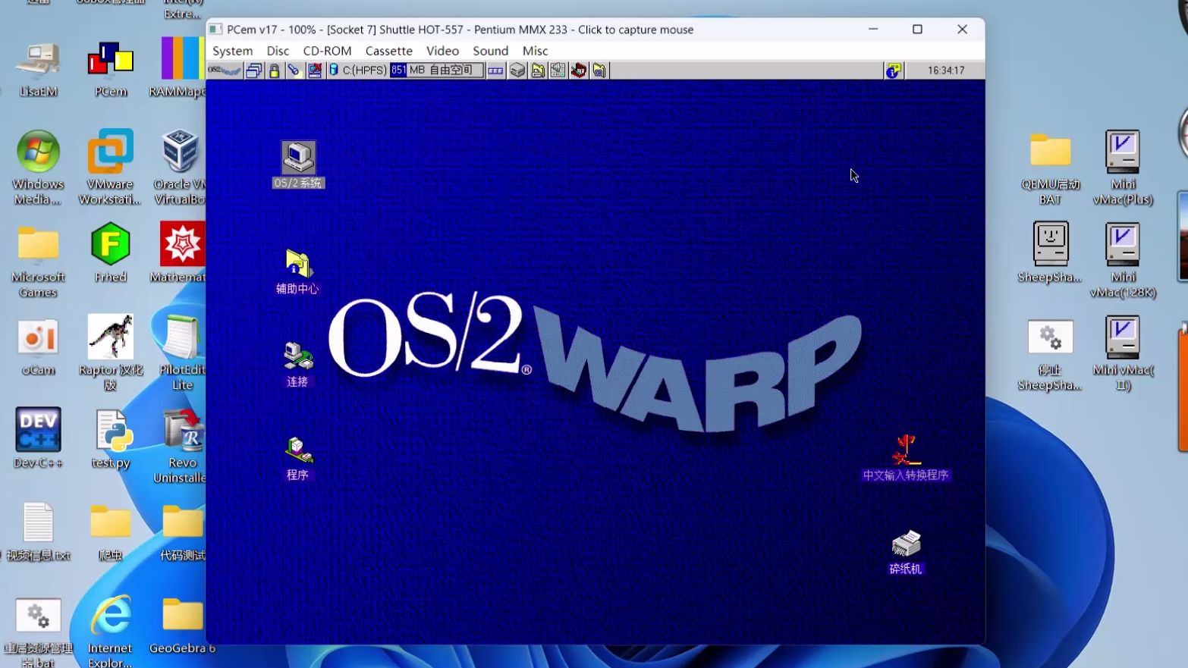1188x668 pixels.
Task: Select the QEMU启动 BAT folder
Action: [x=1051, y=168]
